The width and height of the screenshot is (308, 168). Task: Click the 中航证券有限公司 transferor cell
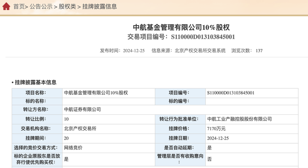180,110
